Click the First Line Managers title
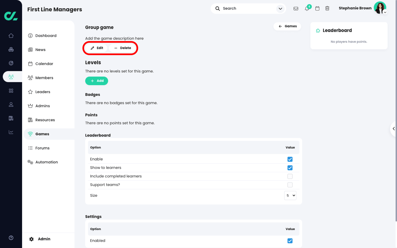The height and width of the screenshot is (248, 397). click(x=55, y=10)
